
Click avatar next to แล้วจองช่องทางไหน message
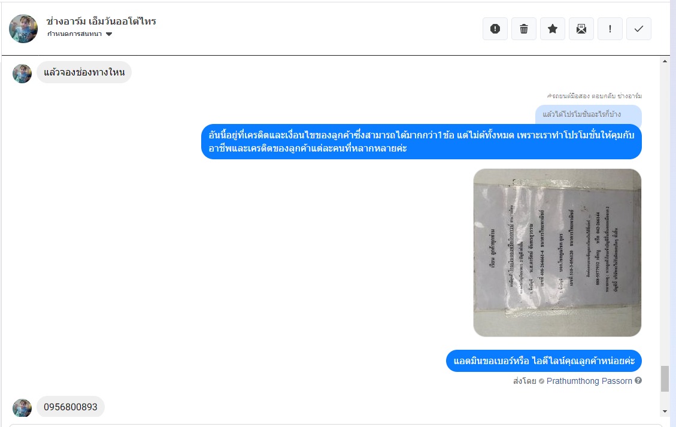coord(22,74)
